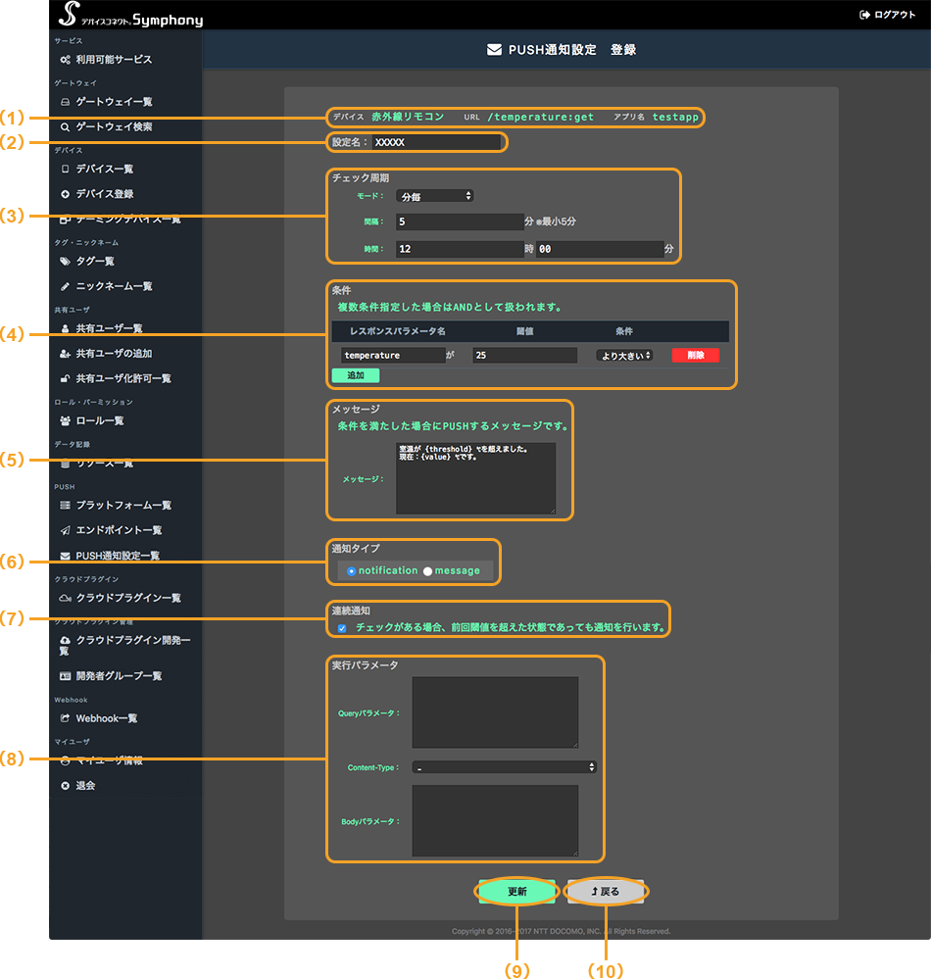Screen dimensions: 931x979
Task: Click the Bodyパラメータ text area
Action: pos(495,821)
